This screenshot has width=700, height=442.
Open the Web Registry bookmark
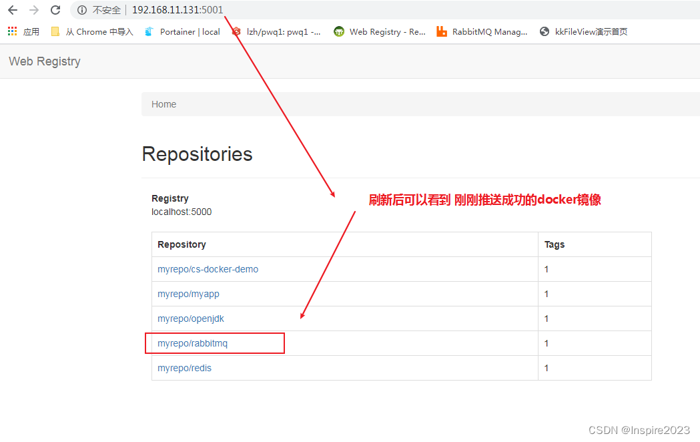coord(380,31)
